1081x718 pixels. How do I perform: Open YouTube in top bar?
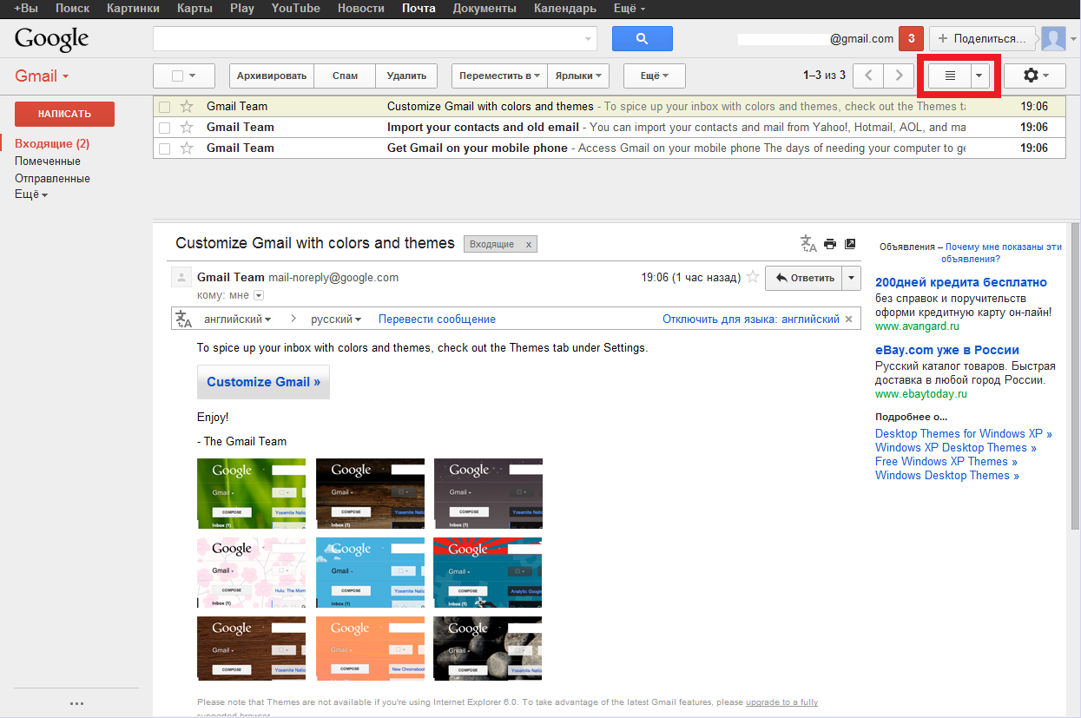click(x=295, y=9)
